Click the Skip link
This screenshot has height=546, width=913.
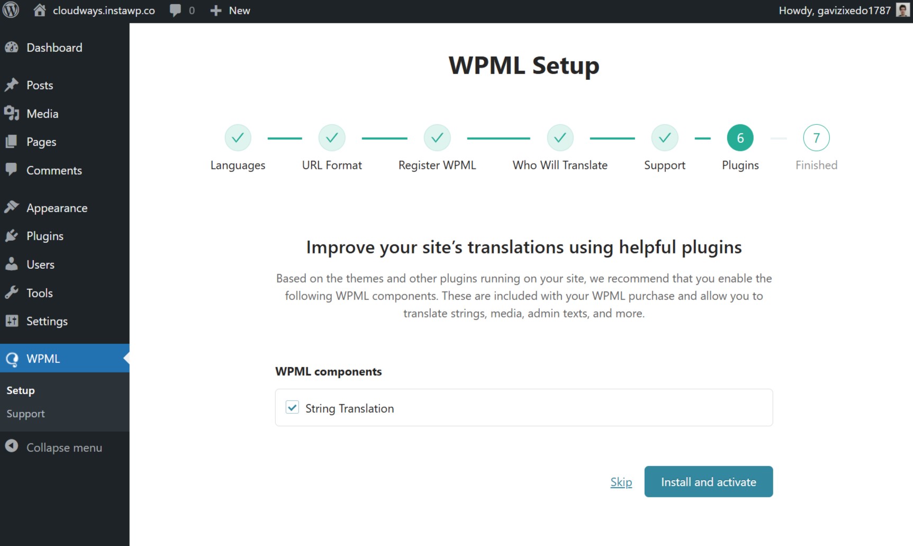(621, 482)
